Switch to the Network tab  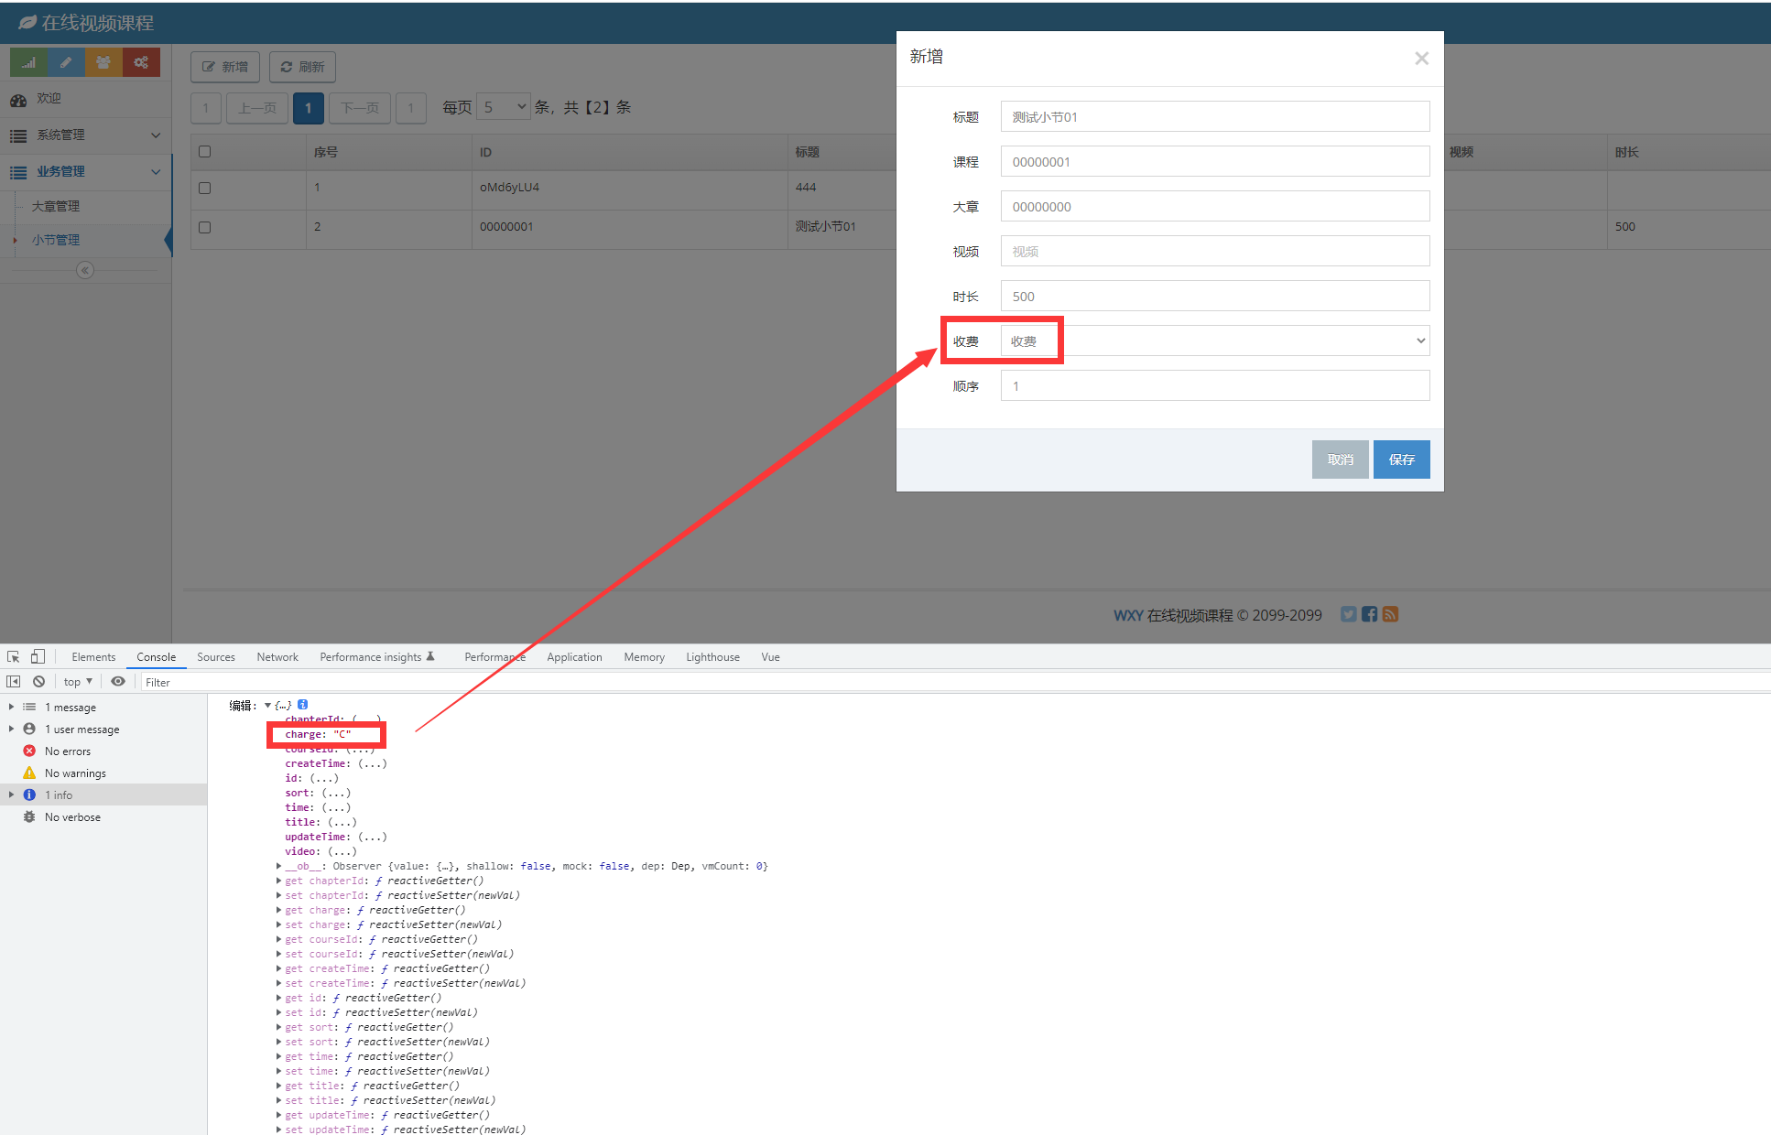277,657
